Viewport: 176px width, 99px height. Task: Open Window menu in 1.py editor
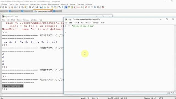coord(96,23)
